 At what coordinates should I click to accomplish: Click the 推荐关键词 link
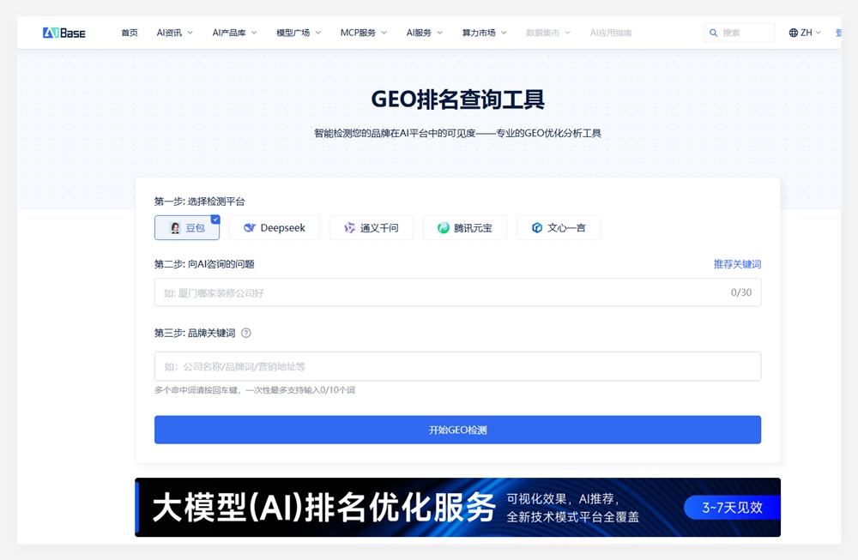tap(736, 264)
